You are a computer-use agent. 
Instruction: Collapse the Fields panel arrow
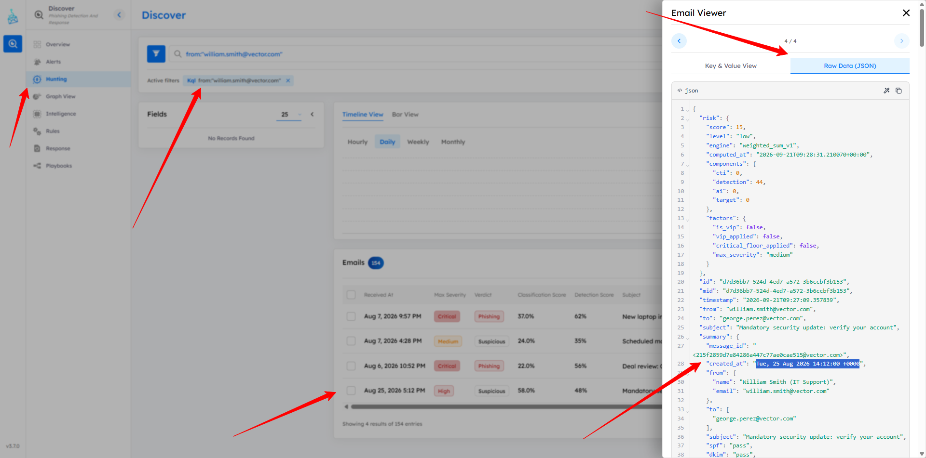(x=312, y=114)
